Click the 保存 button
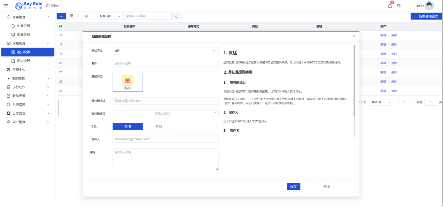 (x=293, y=187)
